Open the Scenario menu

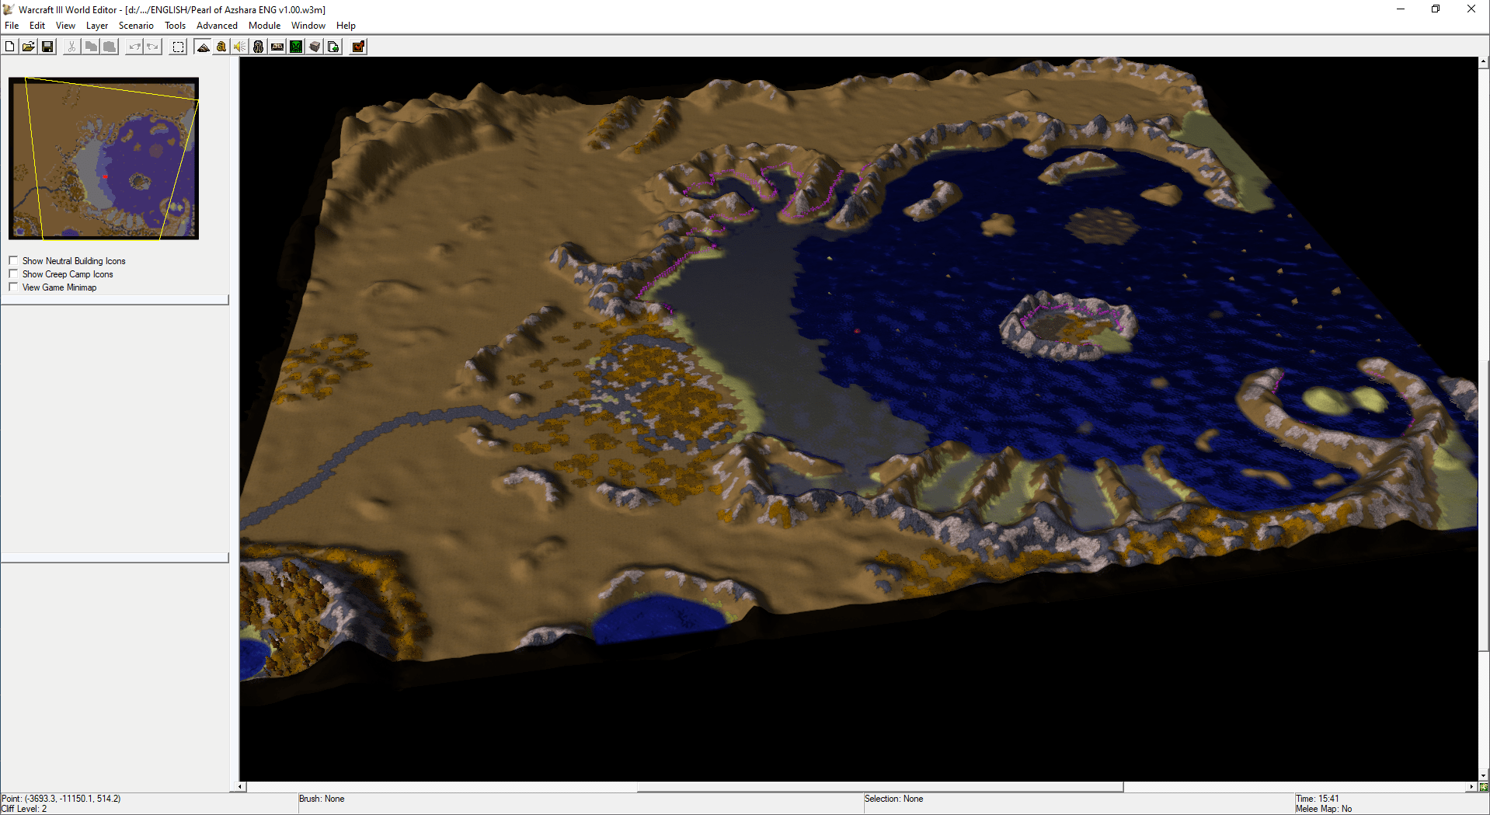pos(136,25)
